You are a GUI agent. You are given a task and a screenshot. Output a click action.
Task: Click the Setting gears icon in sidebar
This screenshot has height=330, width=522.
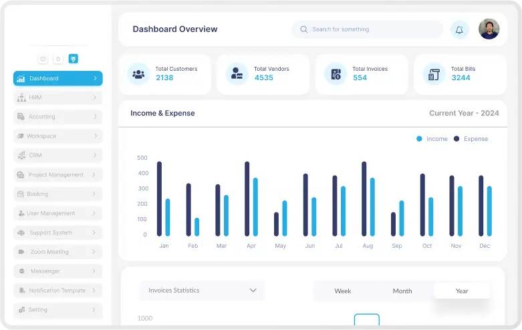(x=21, y=310)
